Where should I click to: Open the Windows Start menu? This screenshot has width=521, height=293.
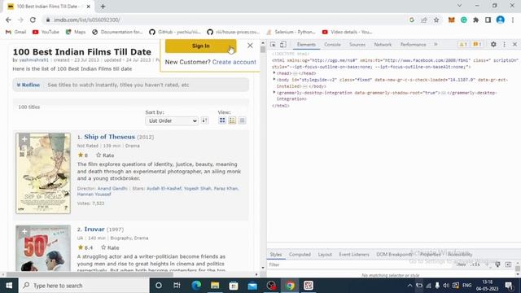coord(9,286)
